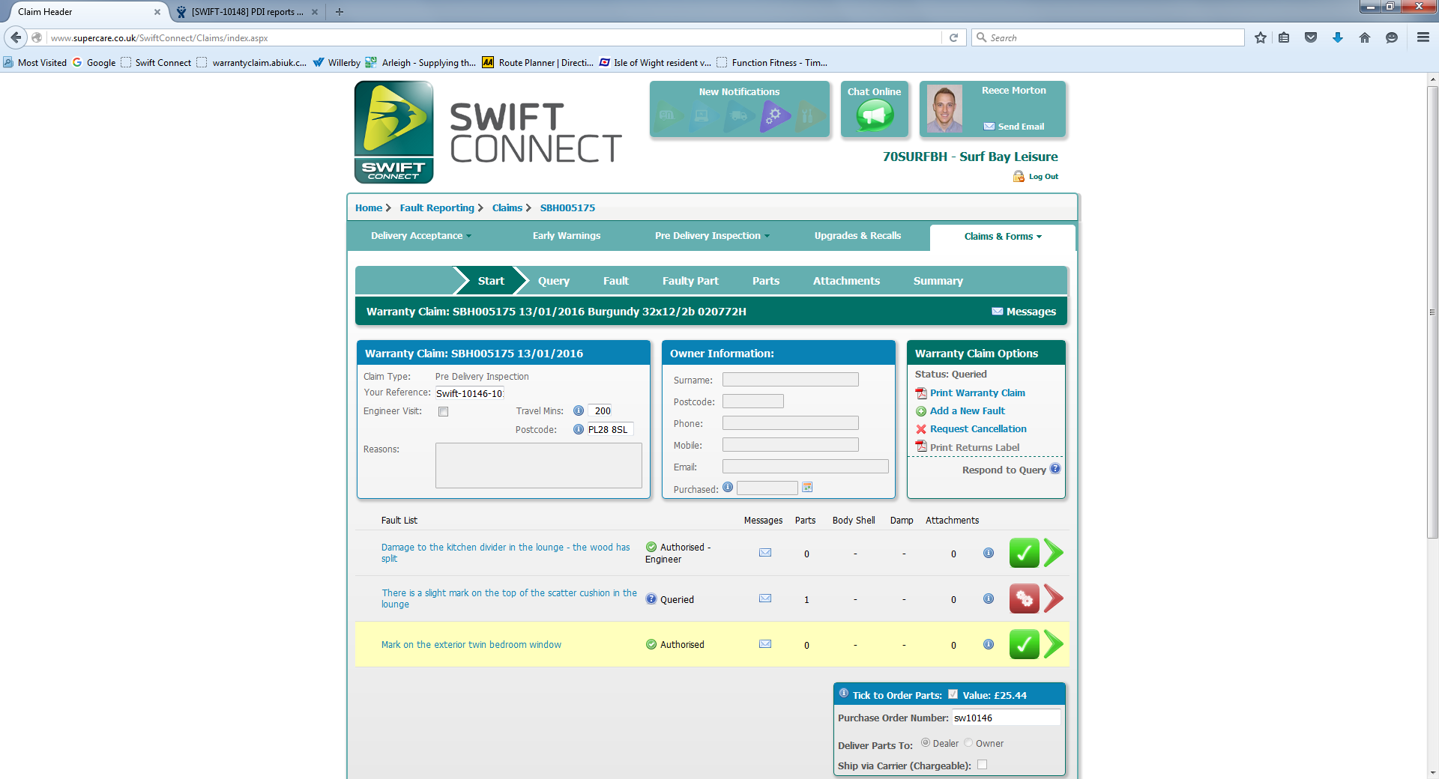Click Request Cancellation link

click(978, 428)
